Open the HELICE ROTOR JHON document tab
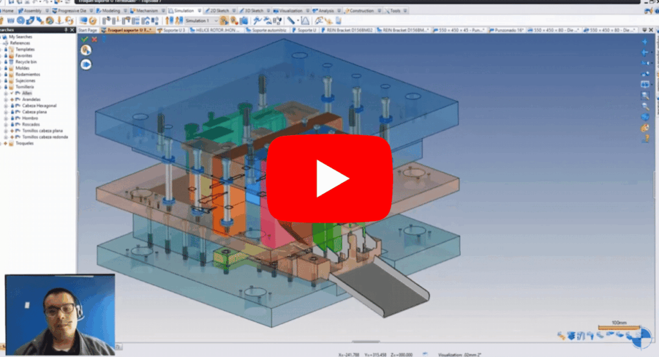This screenshot has width=659, height=357. click(216, 30)
